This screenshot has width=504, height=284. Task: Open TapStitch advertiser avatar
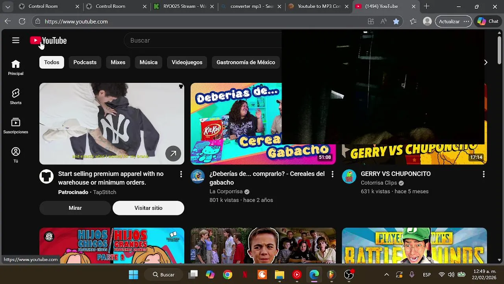[x=46, y=176]
